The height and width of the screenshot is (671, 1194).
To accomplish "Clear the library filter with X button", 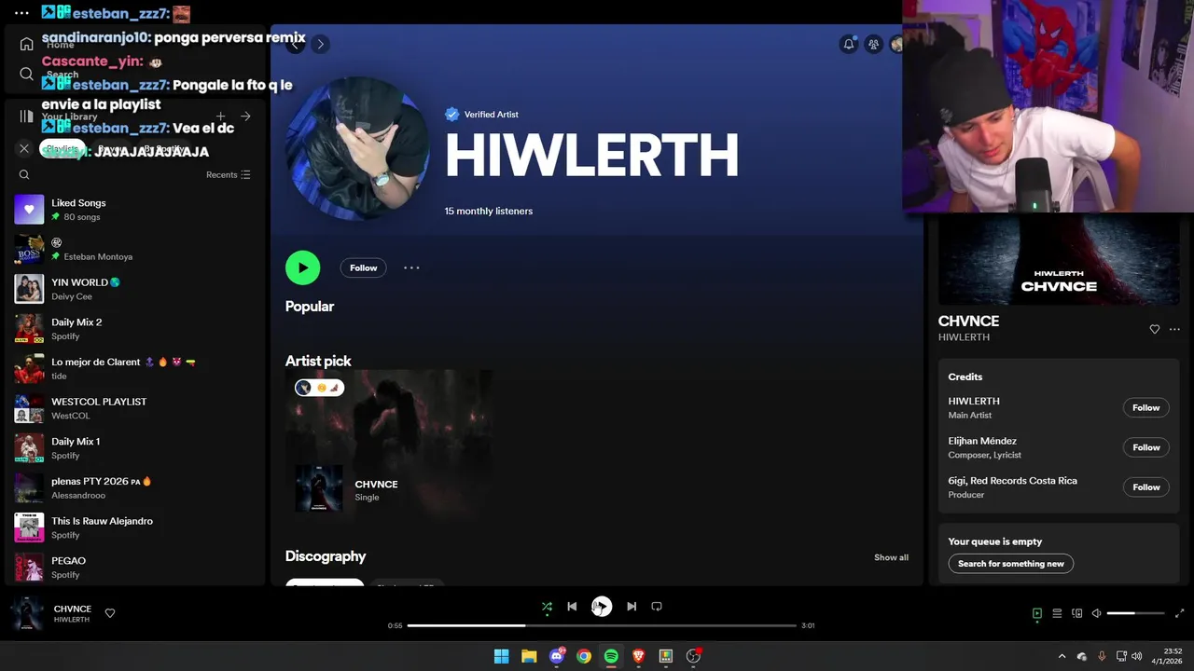I will [x=24, y=148].
